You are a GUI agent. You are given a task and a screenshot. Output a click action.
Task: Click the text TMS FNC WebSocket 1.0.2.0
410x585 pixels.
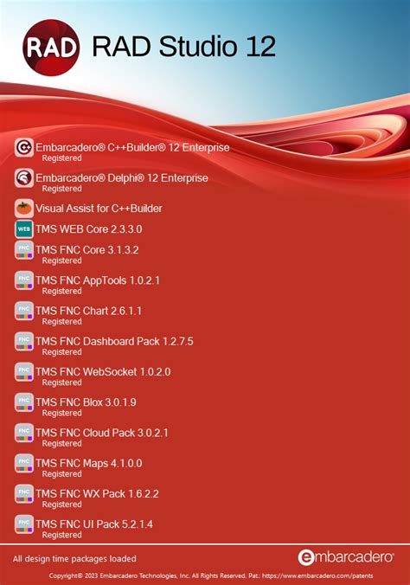point(103,372)
